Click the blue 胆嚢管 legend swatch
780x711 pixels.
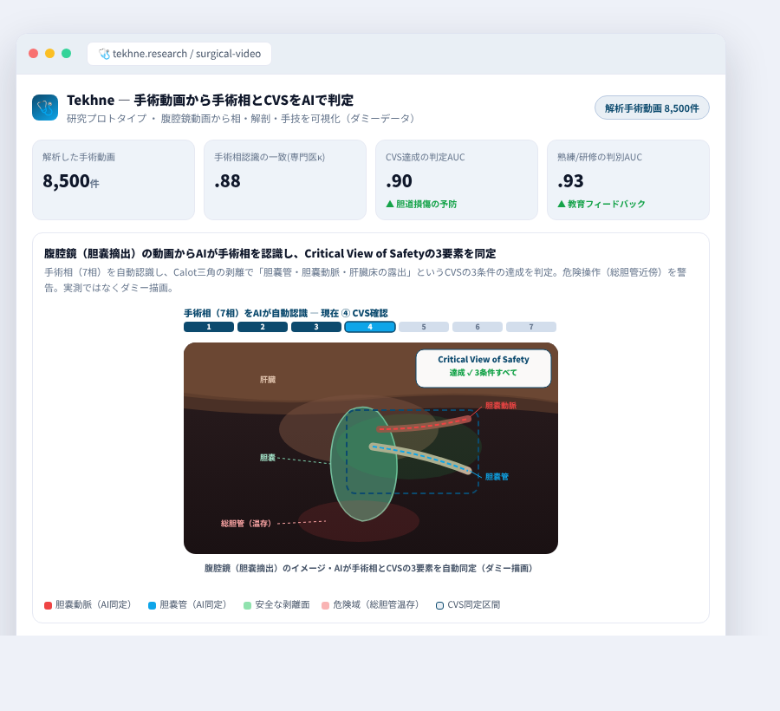point(153,605)
